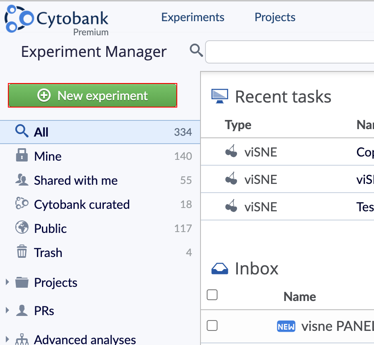
Task: Expand the Projects tree node
Action: click(x=7, y=282)
